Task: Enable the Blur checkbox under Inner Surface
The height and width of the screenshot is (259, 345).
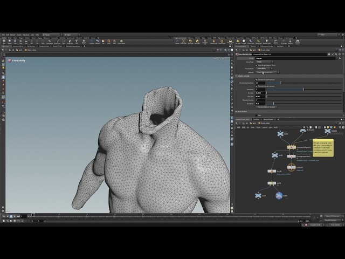Action: pos(257,115)
